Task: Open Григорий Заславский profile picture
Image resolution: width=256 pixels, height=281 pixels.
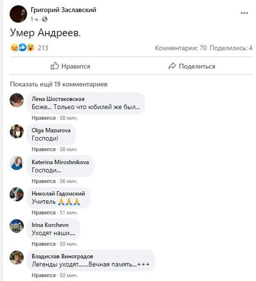Action: point(18,14)
